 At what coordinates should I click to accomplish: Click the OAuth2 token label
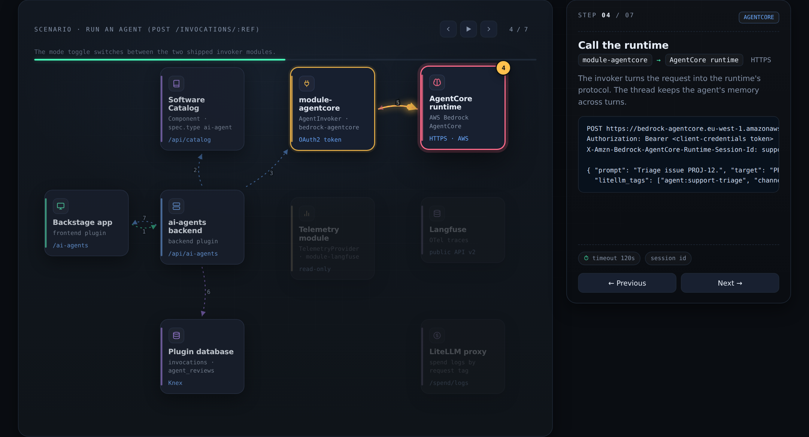(x=320, y=140)
